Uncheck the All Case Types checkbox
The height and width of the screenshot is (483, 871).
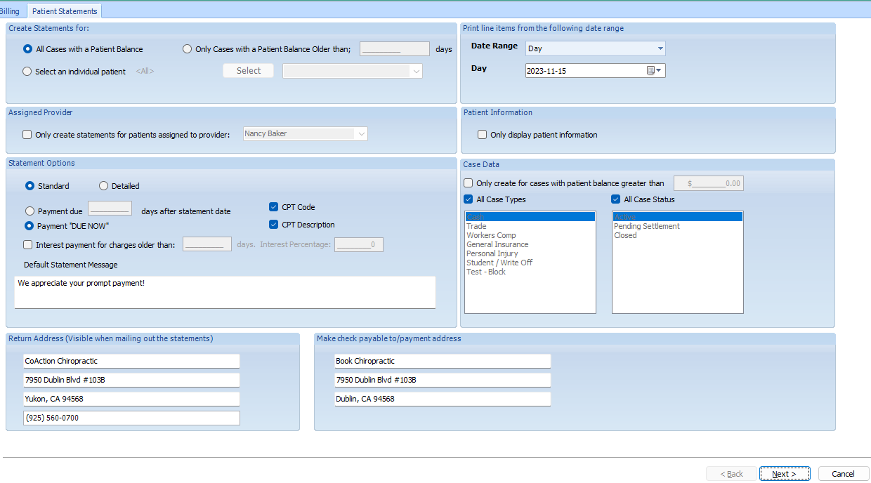click(469, 199)
